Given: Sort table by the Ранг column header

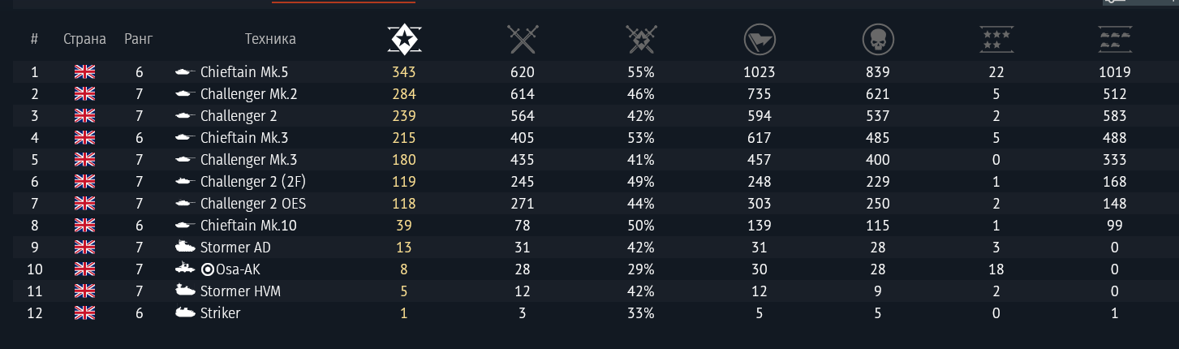Looking at the screenshot, I should (139, 39).
